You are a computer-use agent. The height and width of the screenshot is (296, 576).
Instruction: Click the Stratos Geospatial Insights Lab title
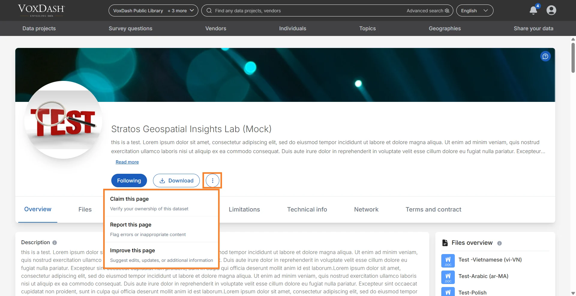pyautogui.click(x=191, y=129)
